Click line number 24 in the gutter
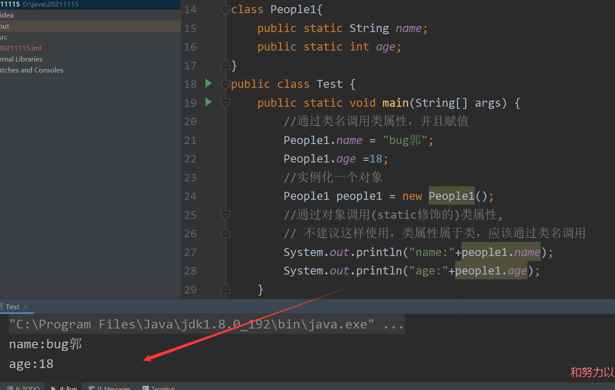 point(190,196)
